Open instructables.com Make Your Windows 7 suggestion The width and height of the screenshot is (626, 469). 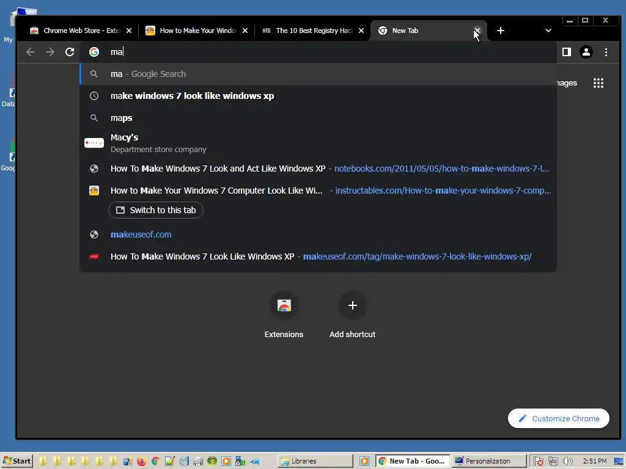click(x=318, y=191)
